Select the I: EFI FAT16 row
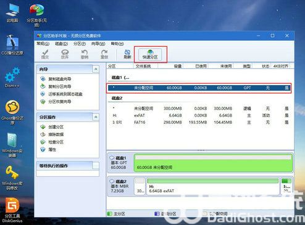Image resolution: width=305 pixels, height=225 pixels. 199,122
